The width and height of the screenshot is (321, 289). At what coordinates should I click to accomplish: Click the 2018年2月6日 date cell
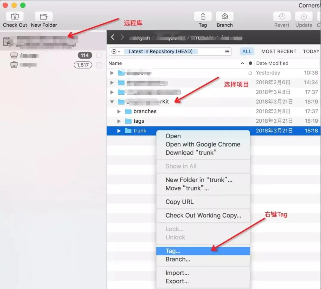(273, 83)
